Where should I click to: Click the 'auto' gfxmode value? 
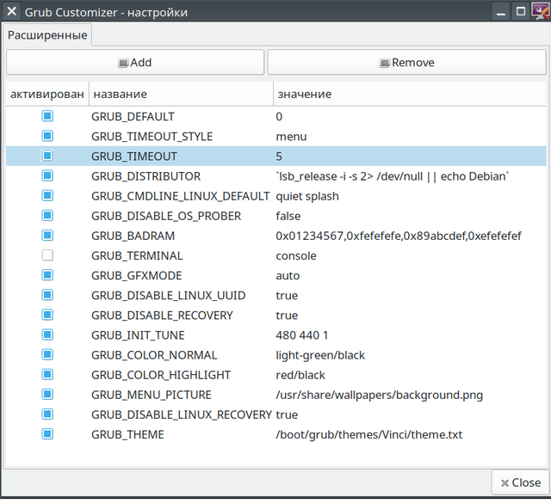click(288, 275)
